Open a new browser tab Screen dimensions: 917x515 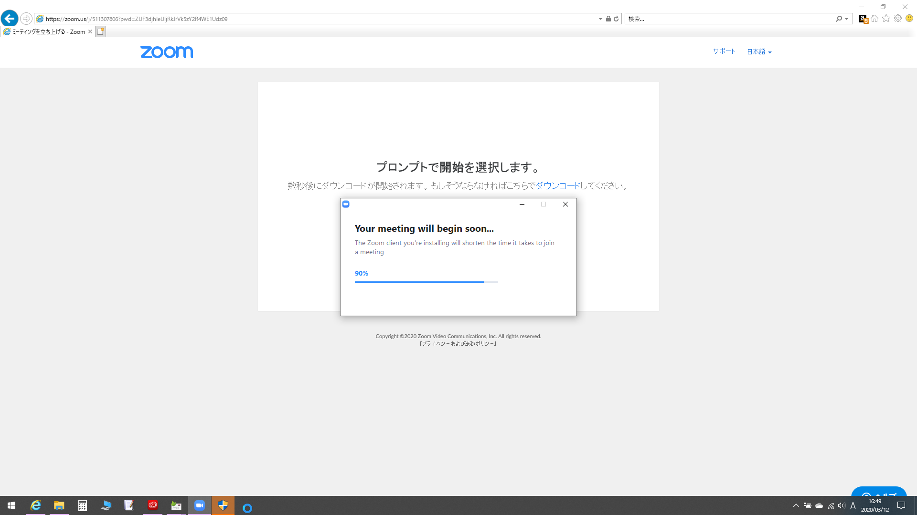coord(100,31)
